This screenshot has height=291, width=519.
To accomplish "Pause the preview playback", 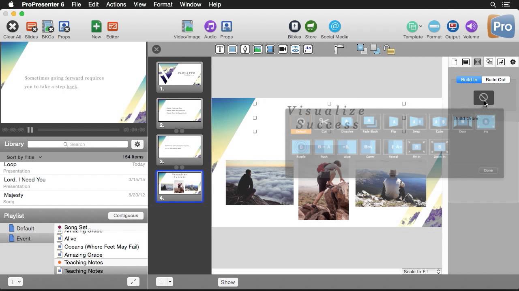I will pyautogui.click(x=30, y=130).
